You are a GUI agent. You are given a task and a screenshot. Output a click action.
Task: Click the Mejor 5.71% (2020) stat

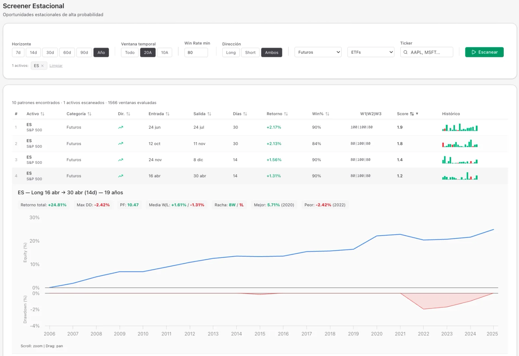(x=274, y=205)
